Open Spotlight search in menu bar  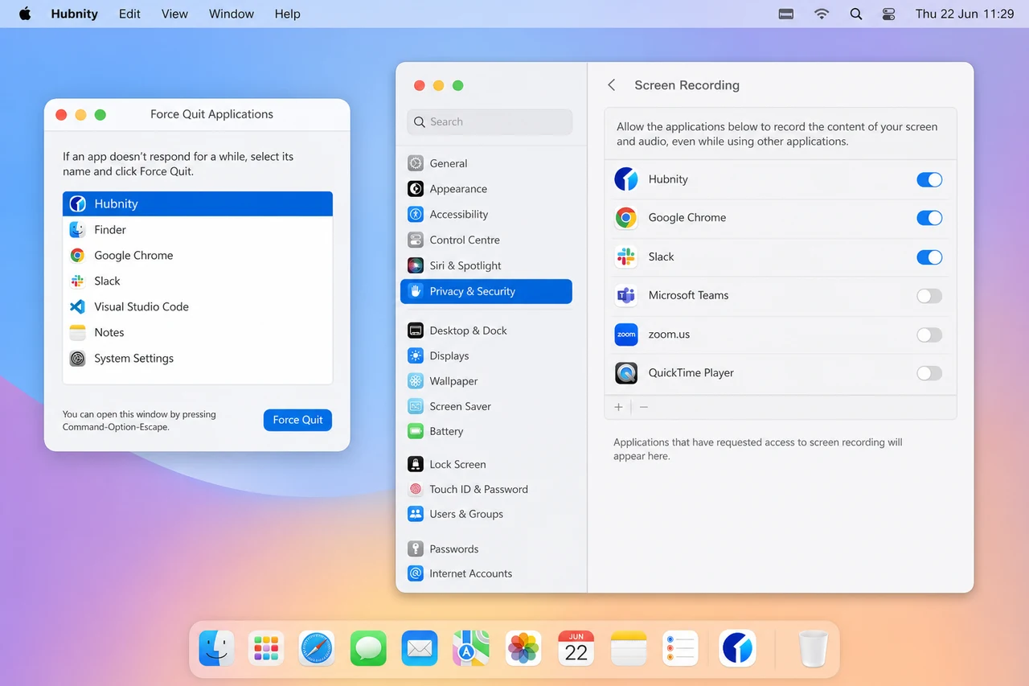855,14
